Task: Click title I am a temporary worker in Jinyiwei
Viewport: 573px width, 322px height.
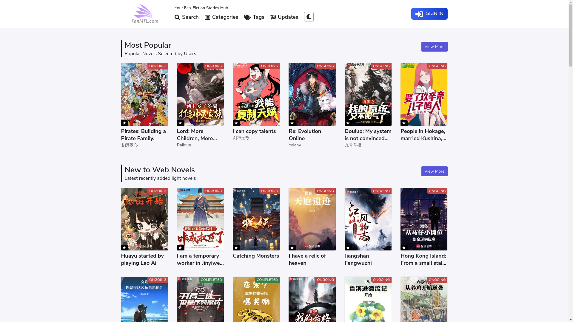Action: [x=200, y=259]
